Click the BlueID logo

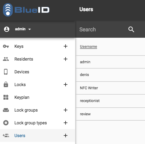26,10
